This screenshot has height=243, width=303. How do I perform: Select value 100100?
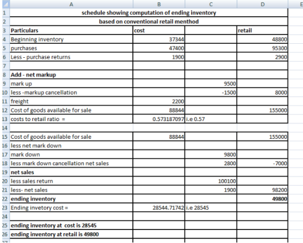click(x=211, y=181)
